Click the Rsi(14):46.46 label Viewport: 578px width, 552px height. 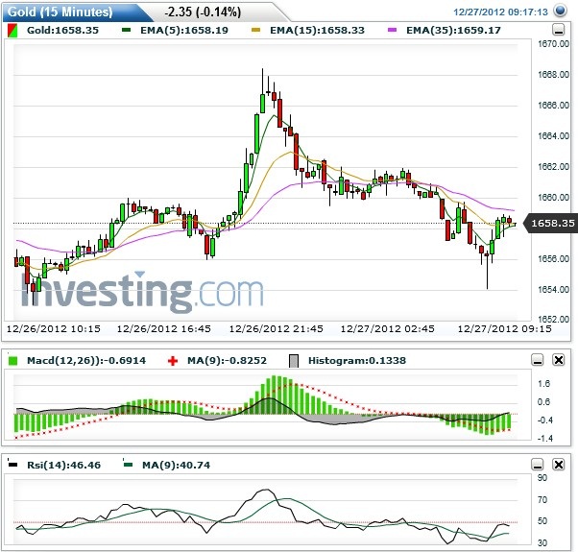(x=63, y=465)
